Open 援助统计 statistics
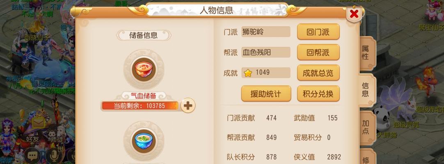 (266, 93)
